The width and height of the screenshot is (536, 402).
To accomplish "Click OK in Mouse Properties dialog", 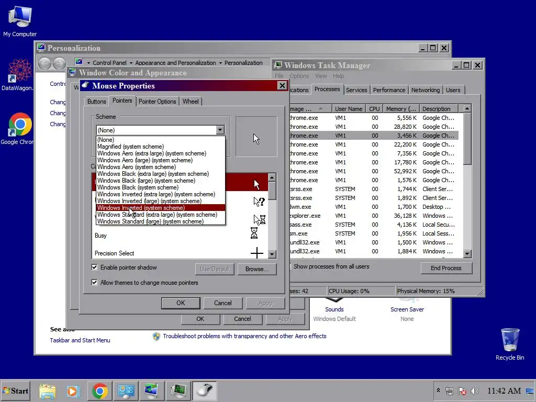I will click(x=181, y=303).
